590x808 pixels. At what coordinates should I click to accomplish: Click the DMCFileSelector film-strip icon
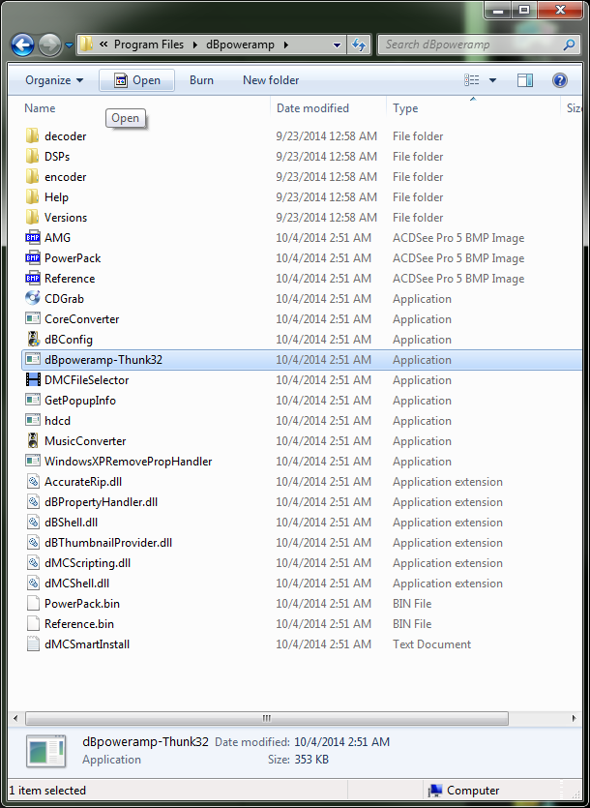click(x=33, y=380)
